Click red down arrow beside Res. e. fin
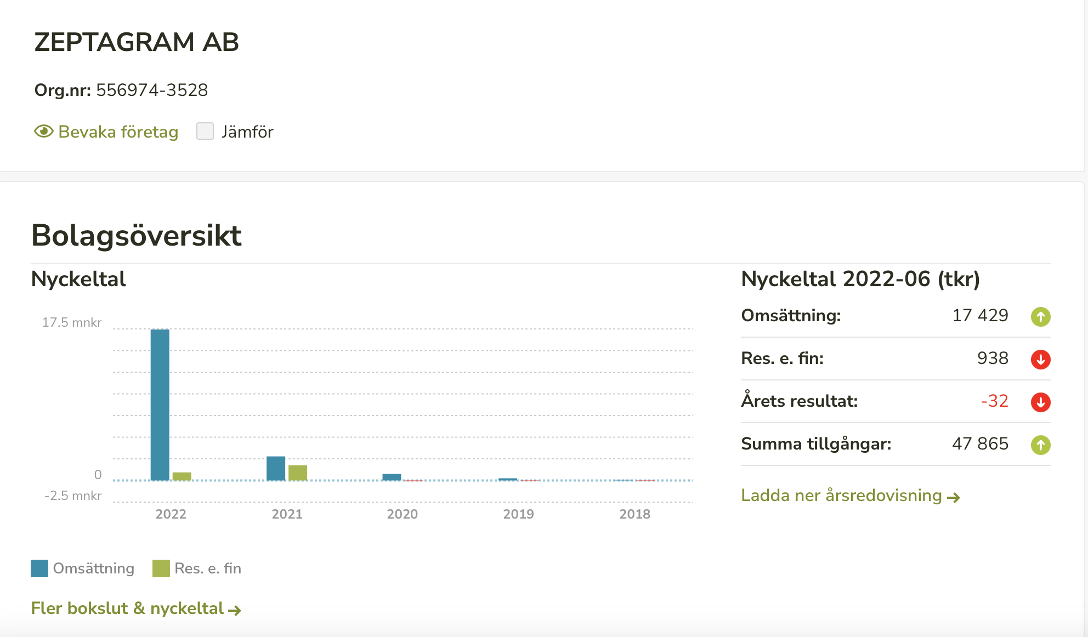 (1040, 359)
